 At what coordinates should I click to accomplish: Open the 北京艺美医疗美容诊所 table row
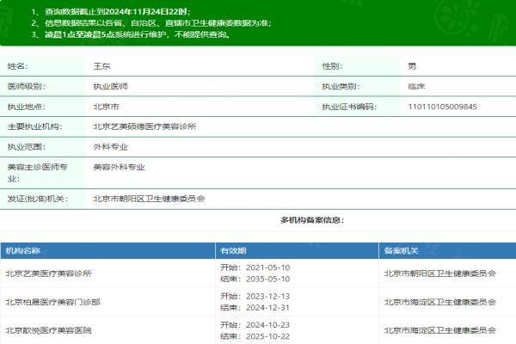click(x=49, y=273)
